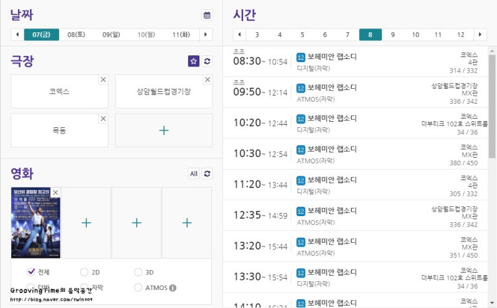
Task: Click scrollbar up arrow in showtime list
Action: tap(492, 51)
